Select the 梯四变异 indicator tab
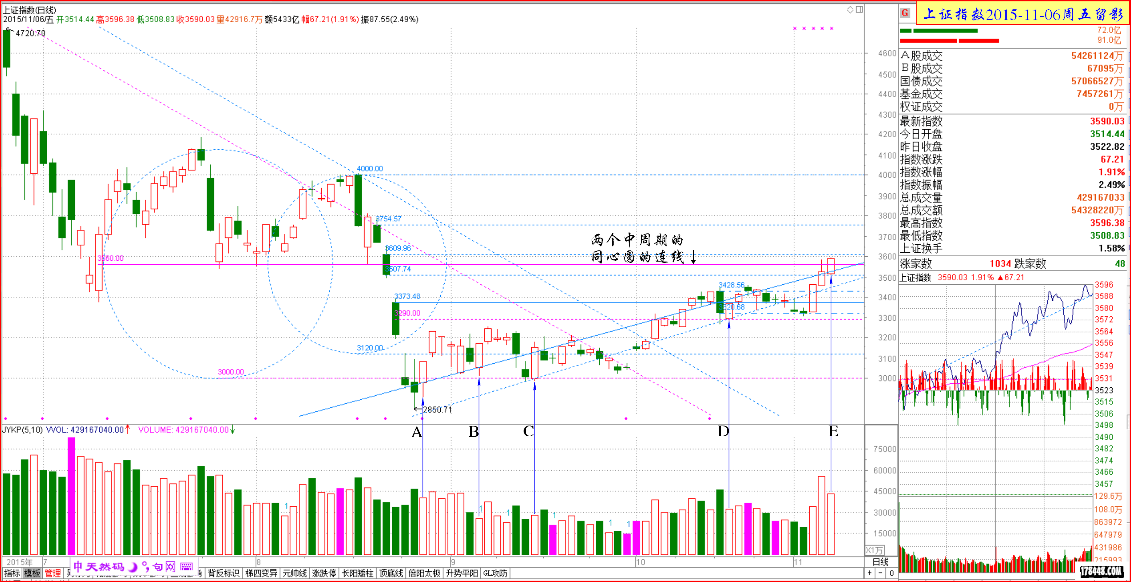This screenshot has width=1131, height=582. click(x=262, y=573)
